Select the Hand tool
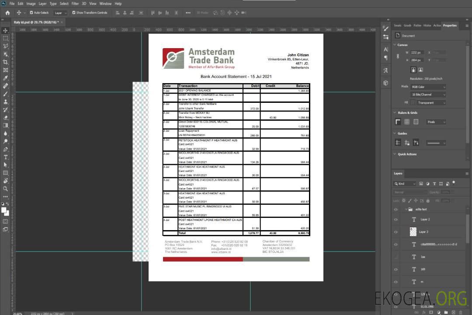Viewport: 472px width, 315px height. click(x=5, y=181)
